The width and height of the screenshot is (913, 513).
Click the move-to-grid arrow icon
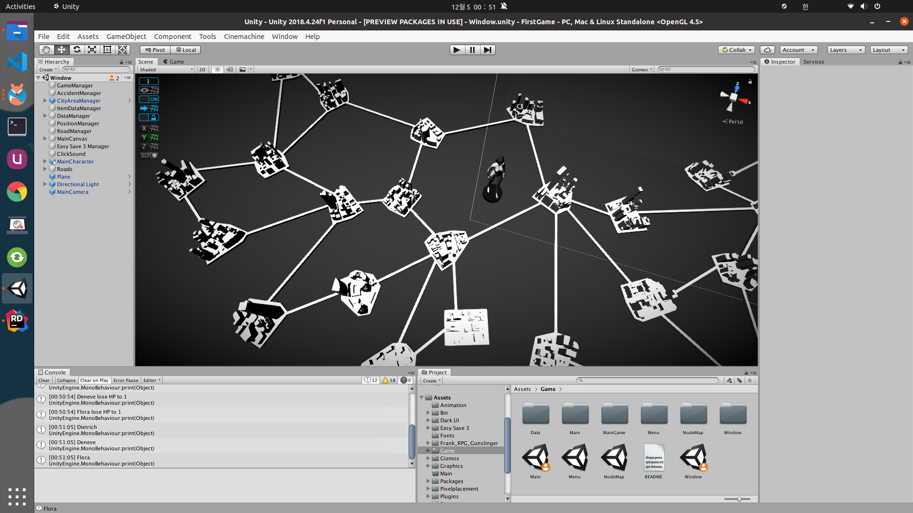pyautogui.click(x=149, y=108)
